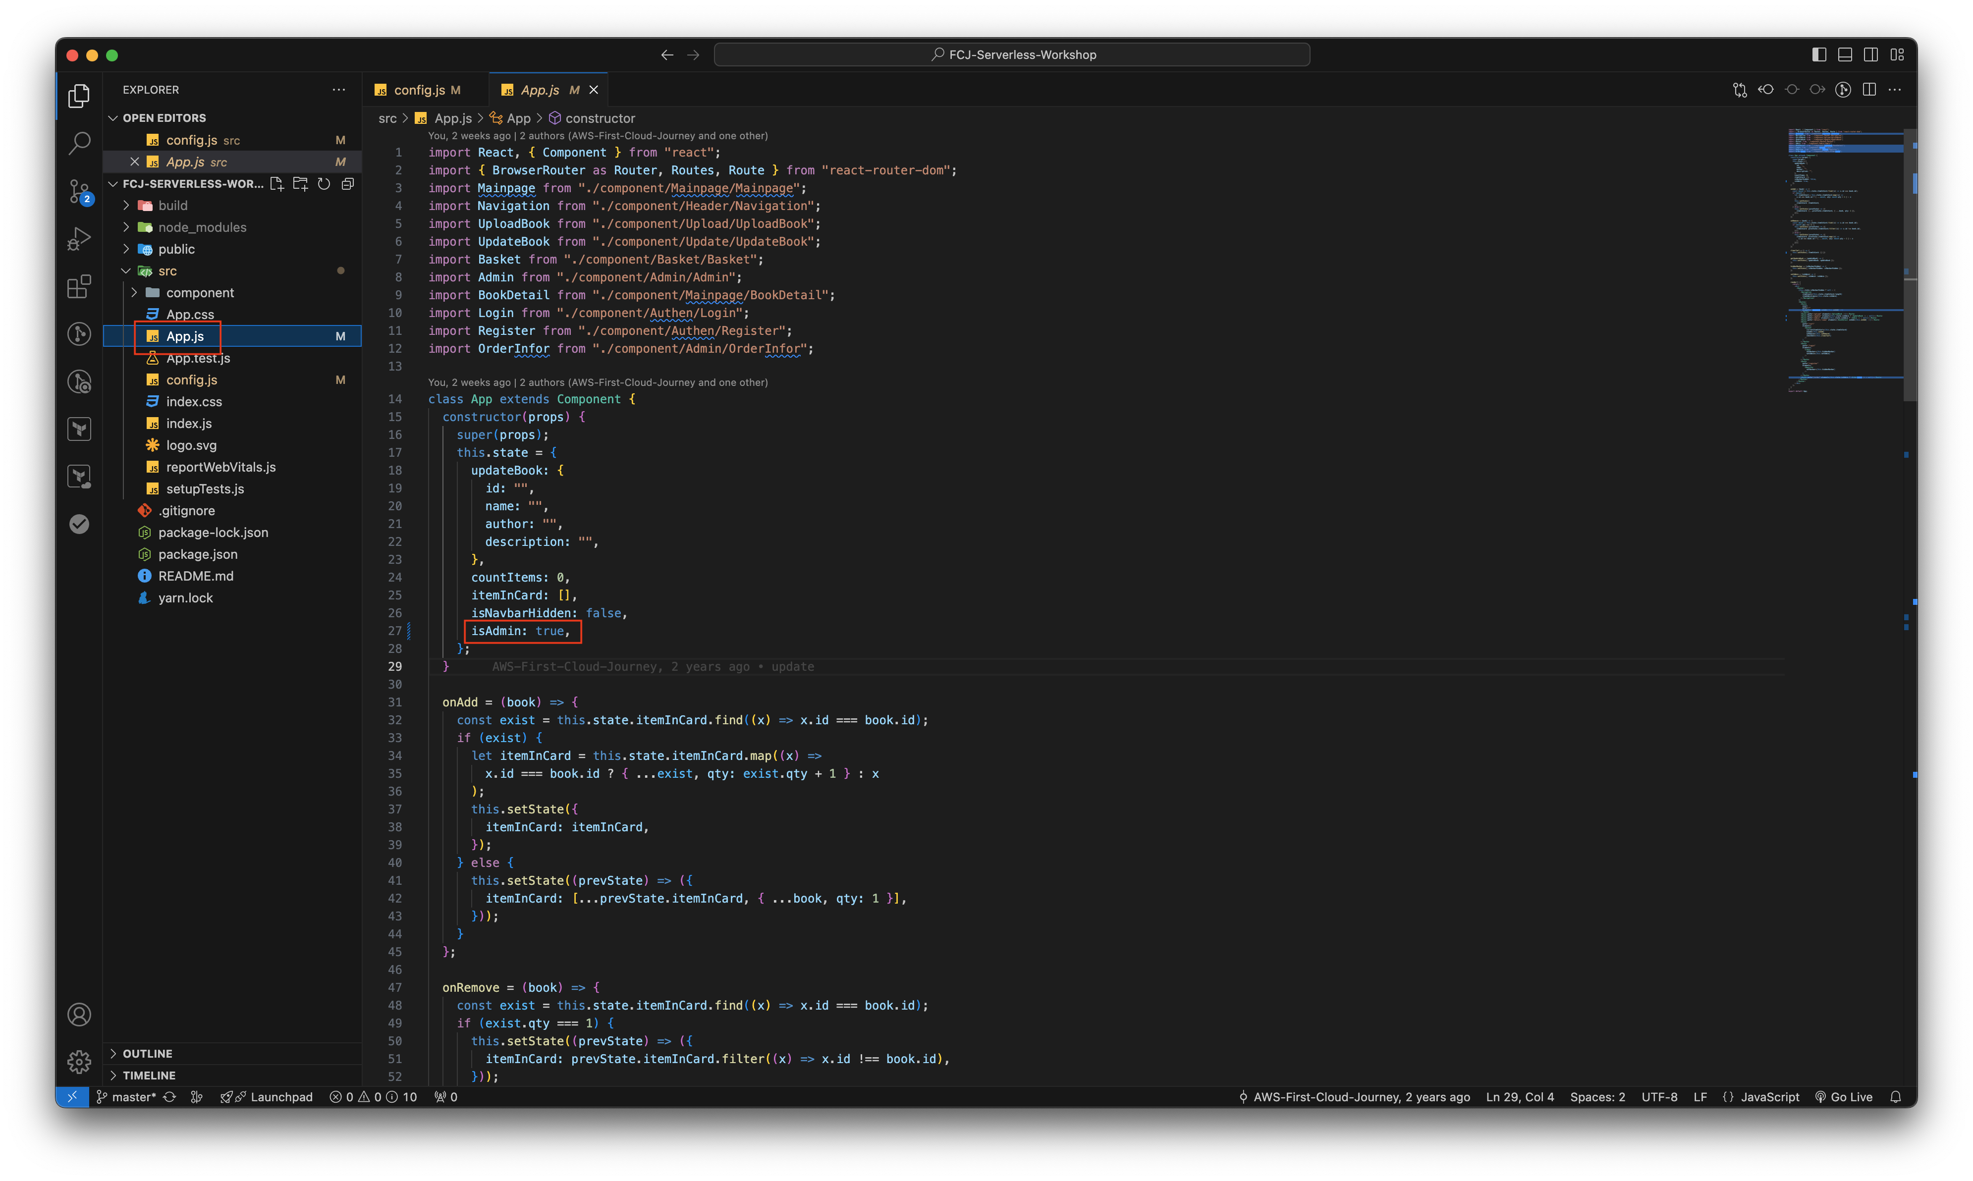Open the Manage gear menu

79,1062
